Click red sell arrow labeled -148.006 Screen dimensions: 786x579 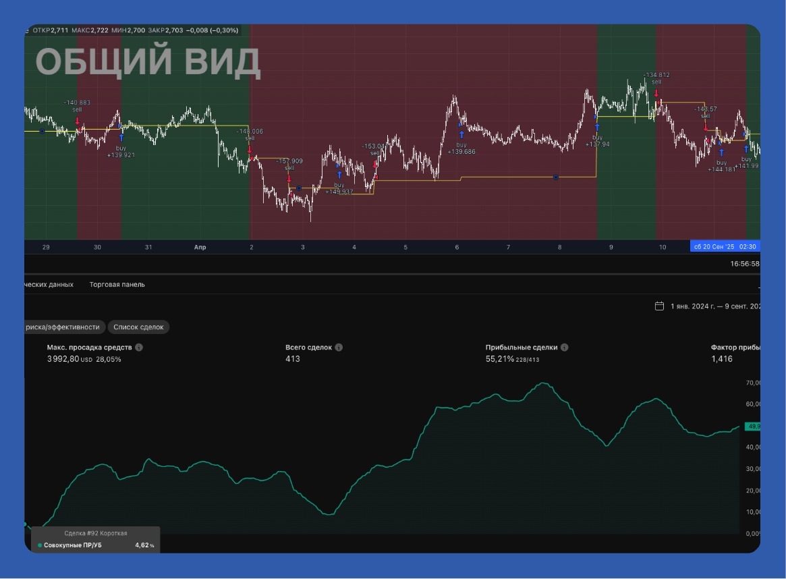(250, 149)
